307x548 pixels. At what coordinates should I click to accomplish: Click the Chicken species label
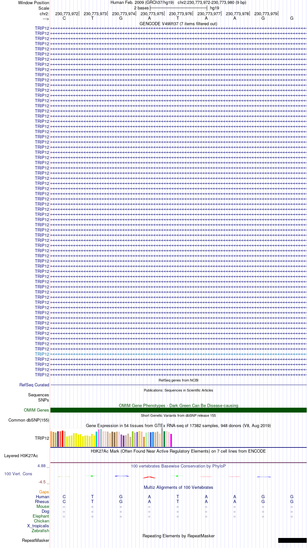click(42, 521)
